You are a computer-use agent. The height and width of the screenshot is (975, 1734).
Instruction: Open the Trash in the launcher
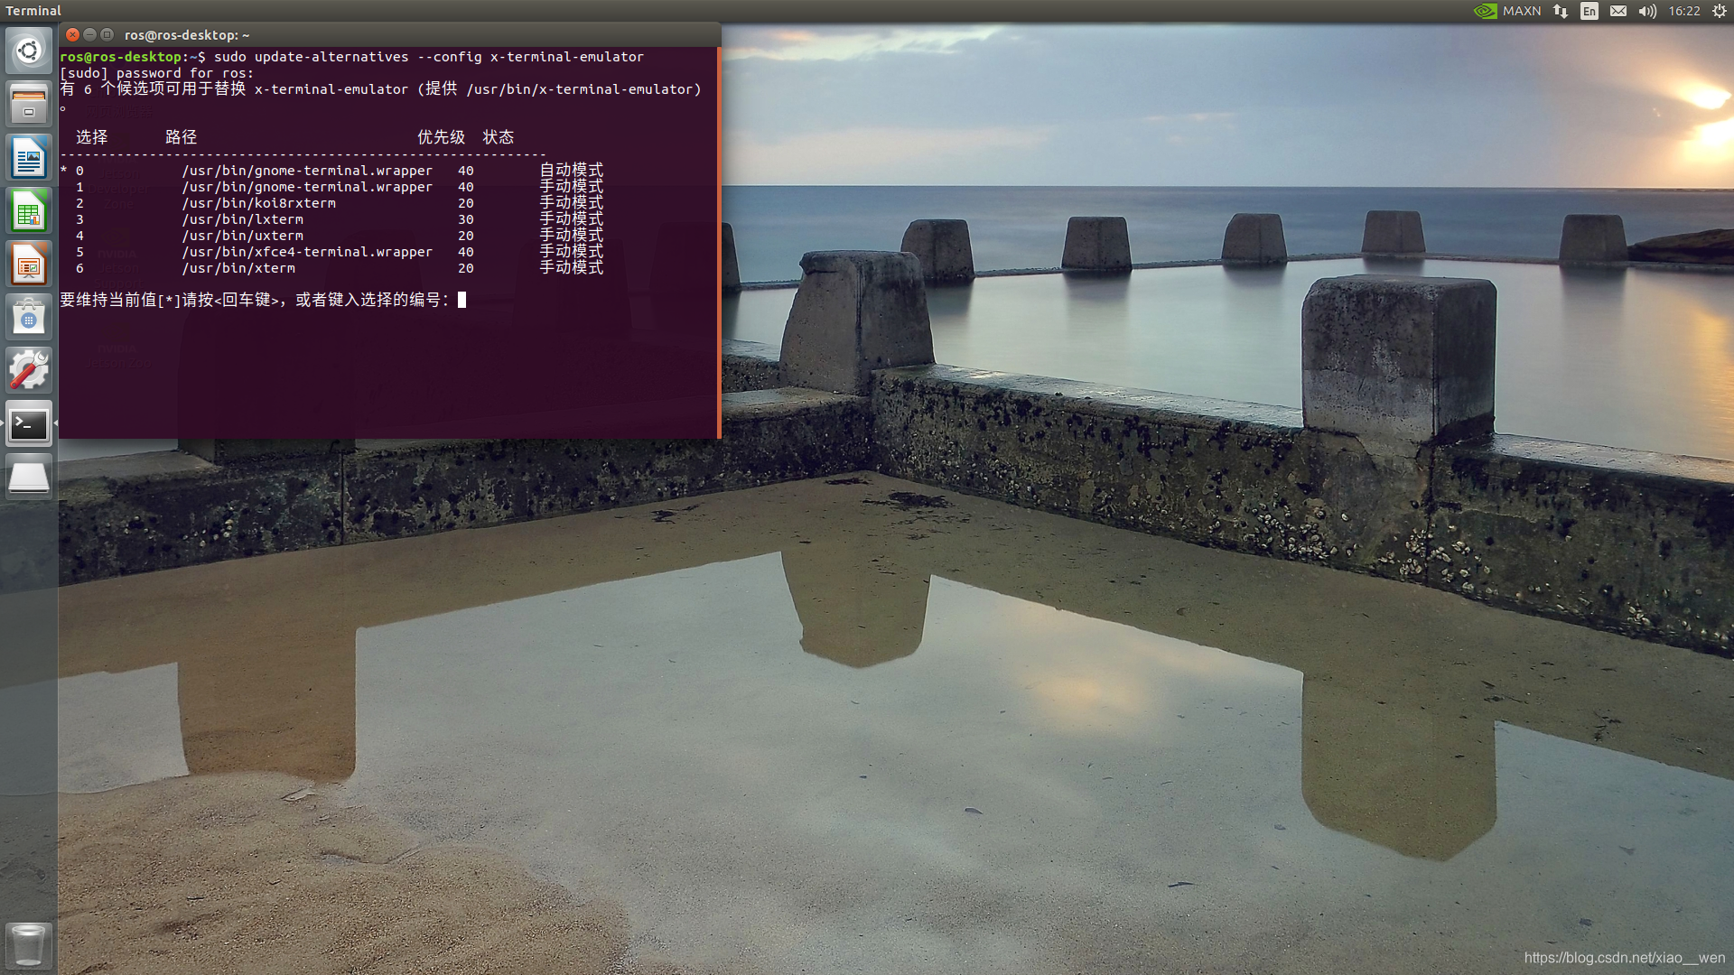29,944
